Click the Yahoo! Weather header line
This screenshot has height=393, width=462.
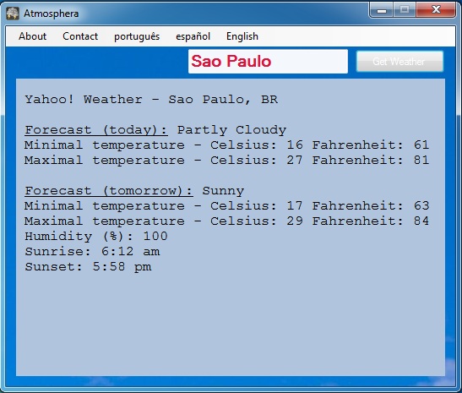(x=151, y=100)
